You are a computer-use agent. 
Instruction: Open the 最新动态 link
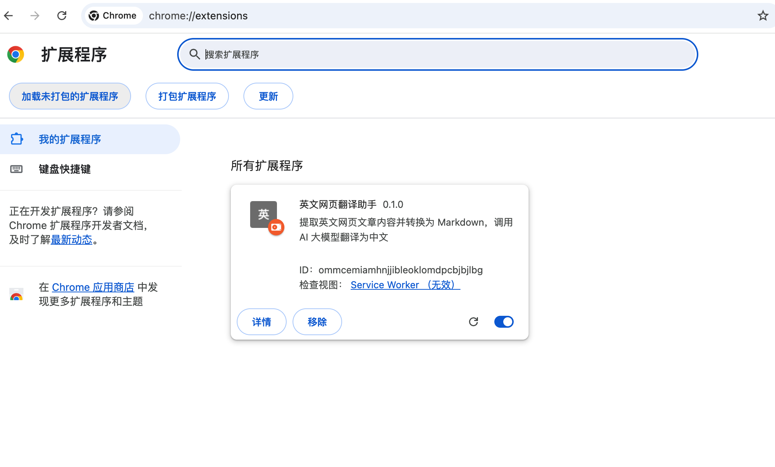coord(71,240)
